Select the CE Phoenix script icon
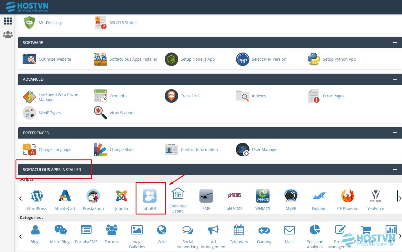402x252 pixels. pyautogui.click(x=347, y=196)
